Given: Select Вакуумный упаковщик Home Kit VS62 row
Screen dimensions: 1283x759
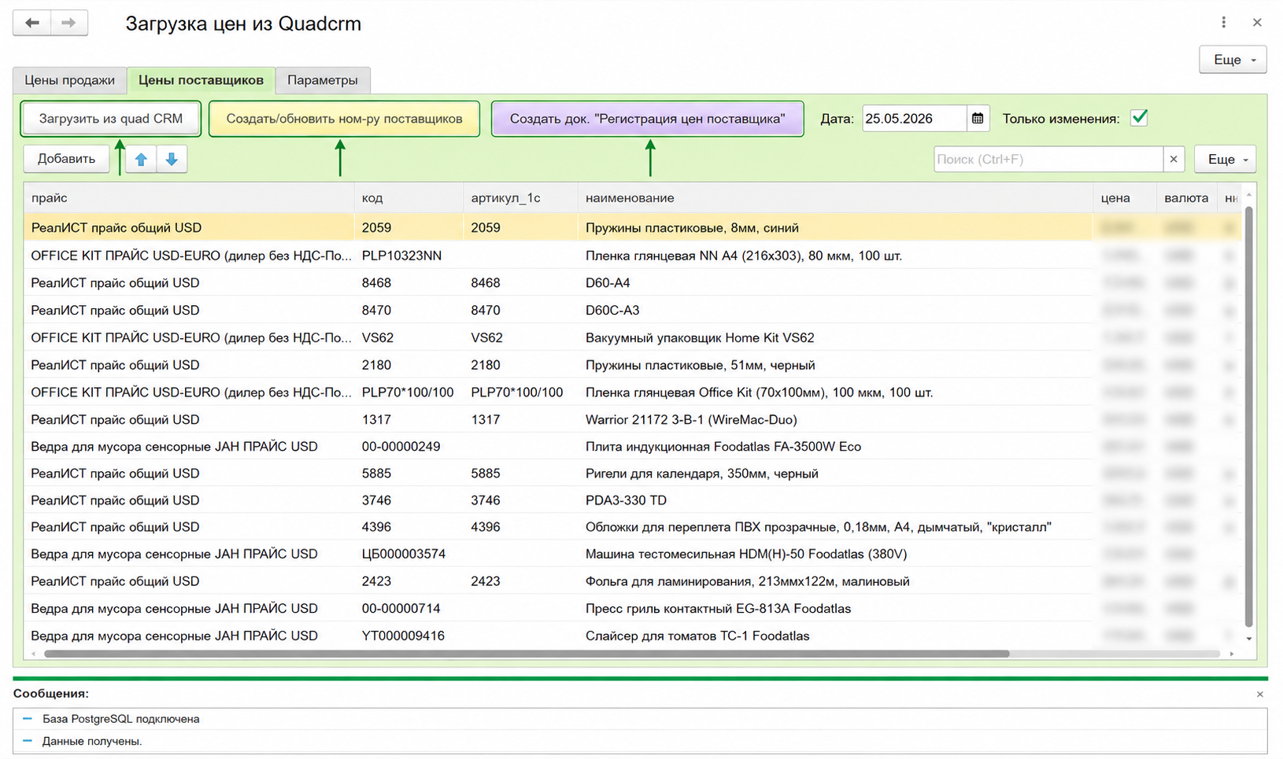Looking at the screenshot, I should [x=633, y=338].
